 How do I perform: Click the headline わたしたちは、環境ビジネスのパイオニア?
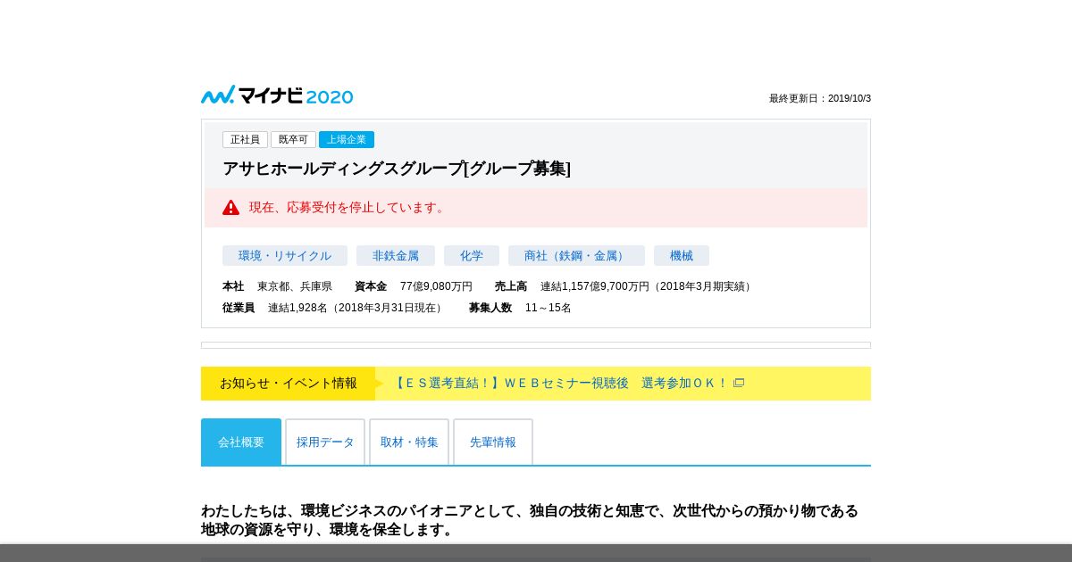[x=530, y=520]
